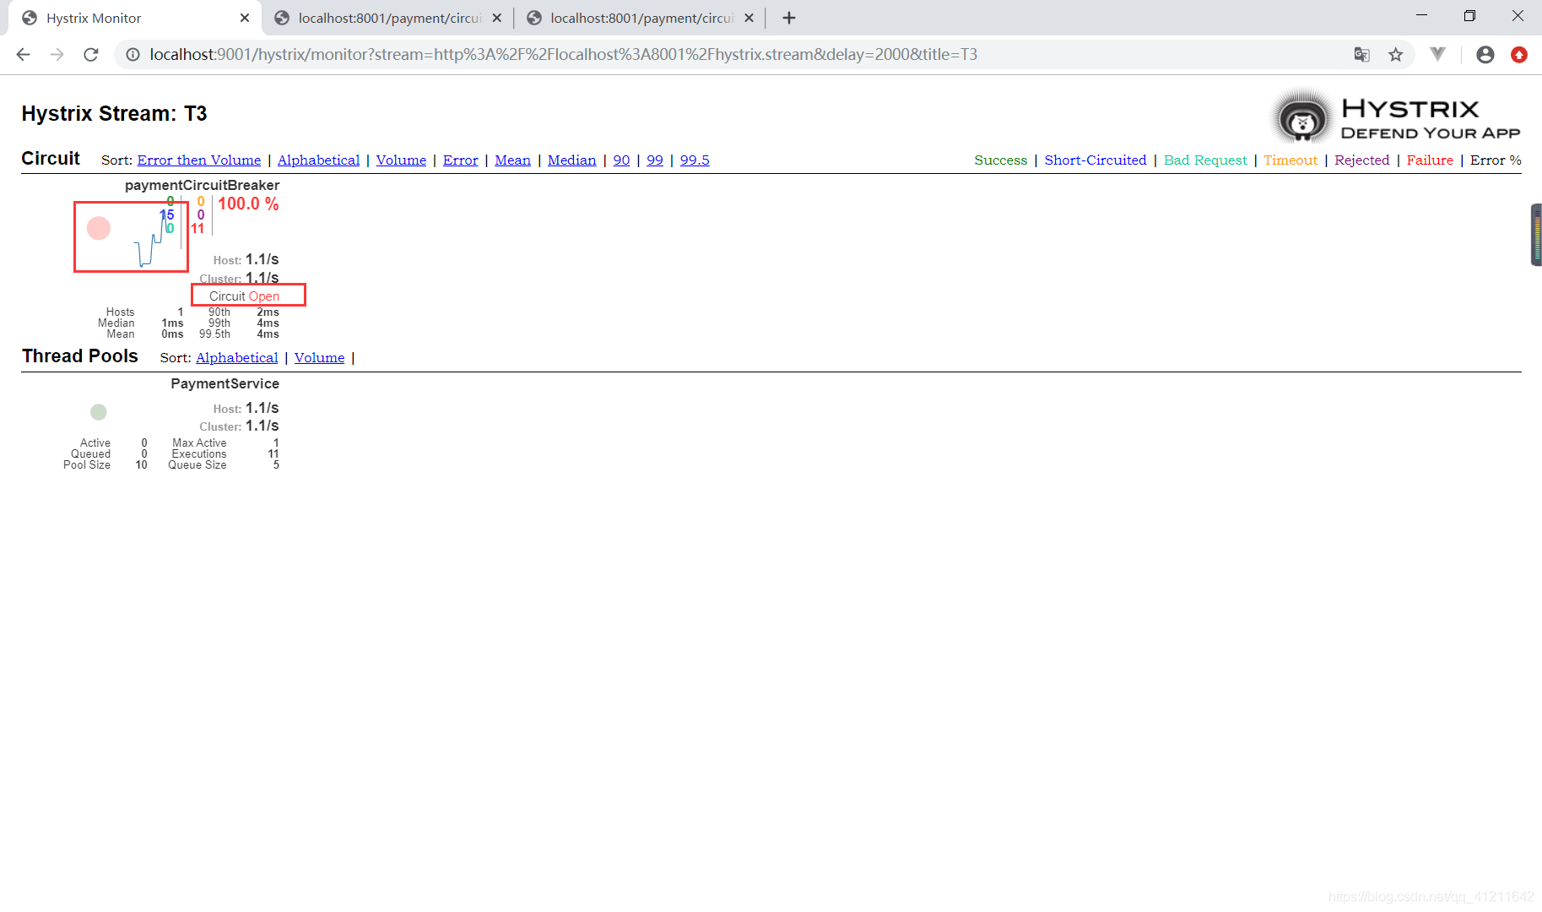Open the Chrome profile avatar
Image resolution: width=1542 pixels, height=912 pixels.
tap(1485, 55)
